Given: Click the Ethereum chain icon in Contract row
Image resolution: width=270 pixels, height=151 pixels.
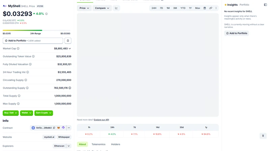Looking at the screenshot, I should [33, 128].
